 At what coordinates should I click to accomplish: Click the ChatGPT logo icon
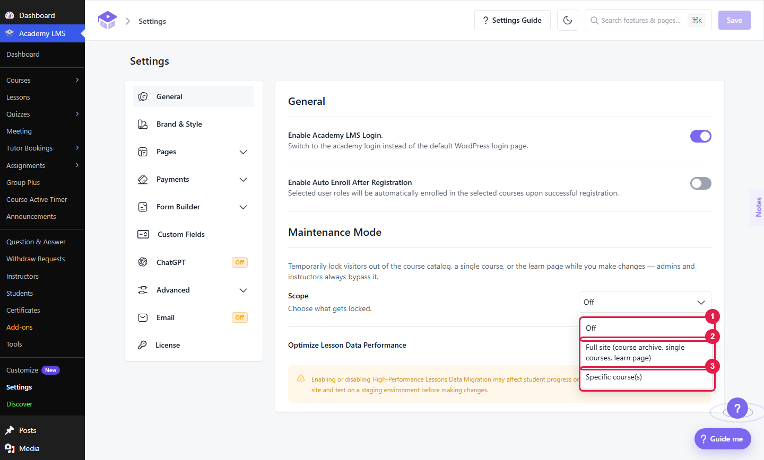tap(143, 262)
